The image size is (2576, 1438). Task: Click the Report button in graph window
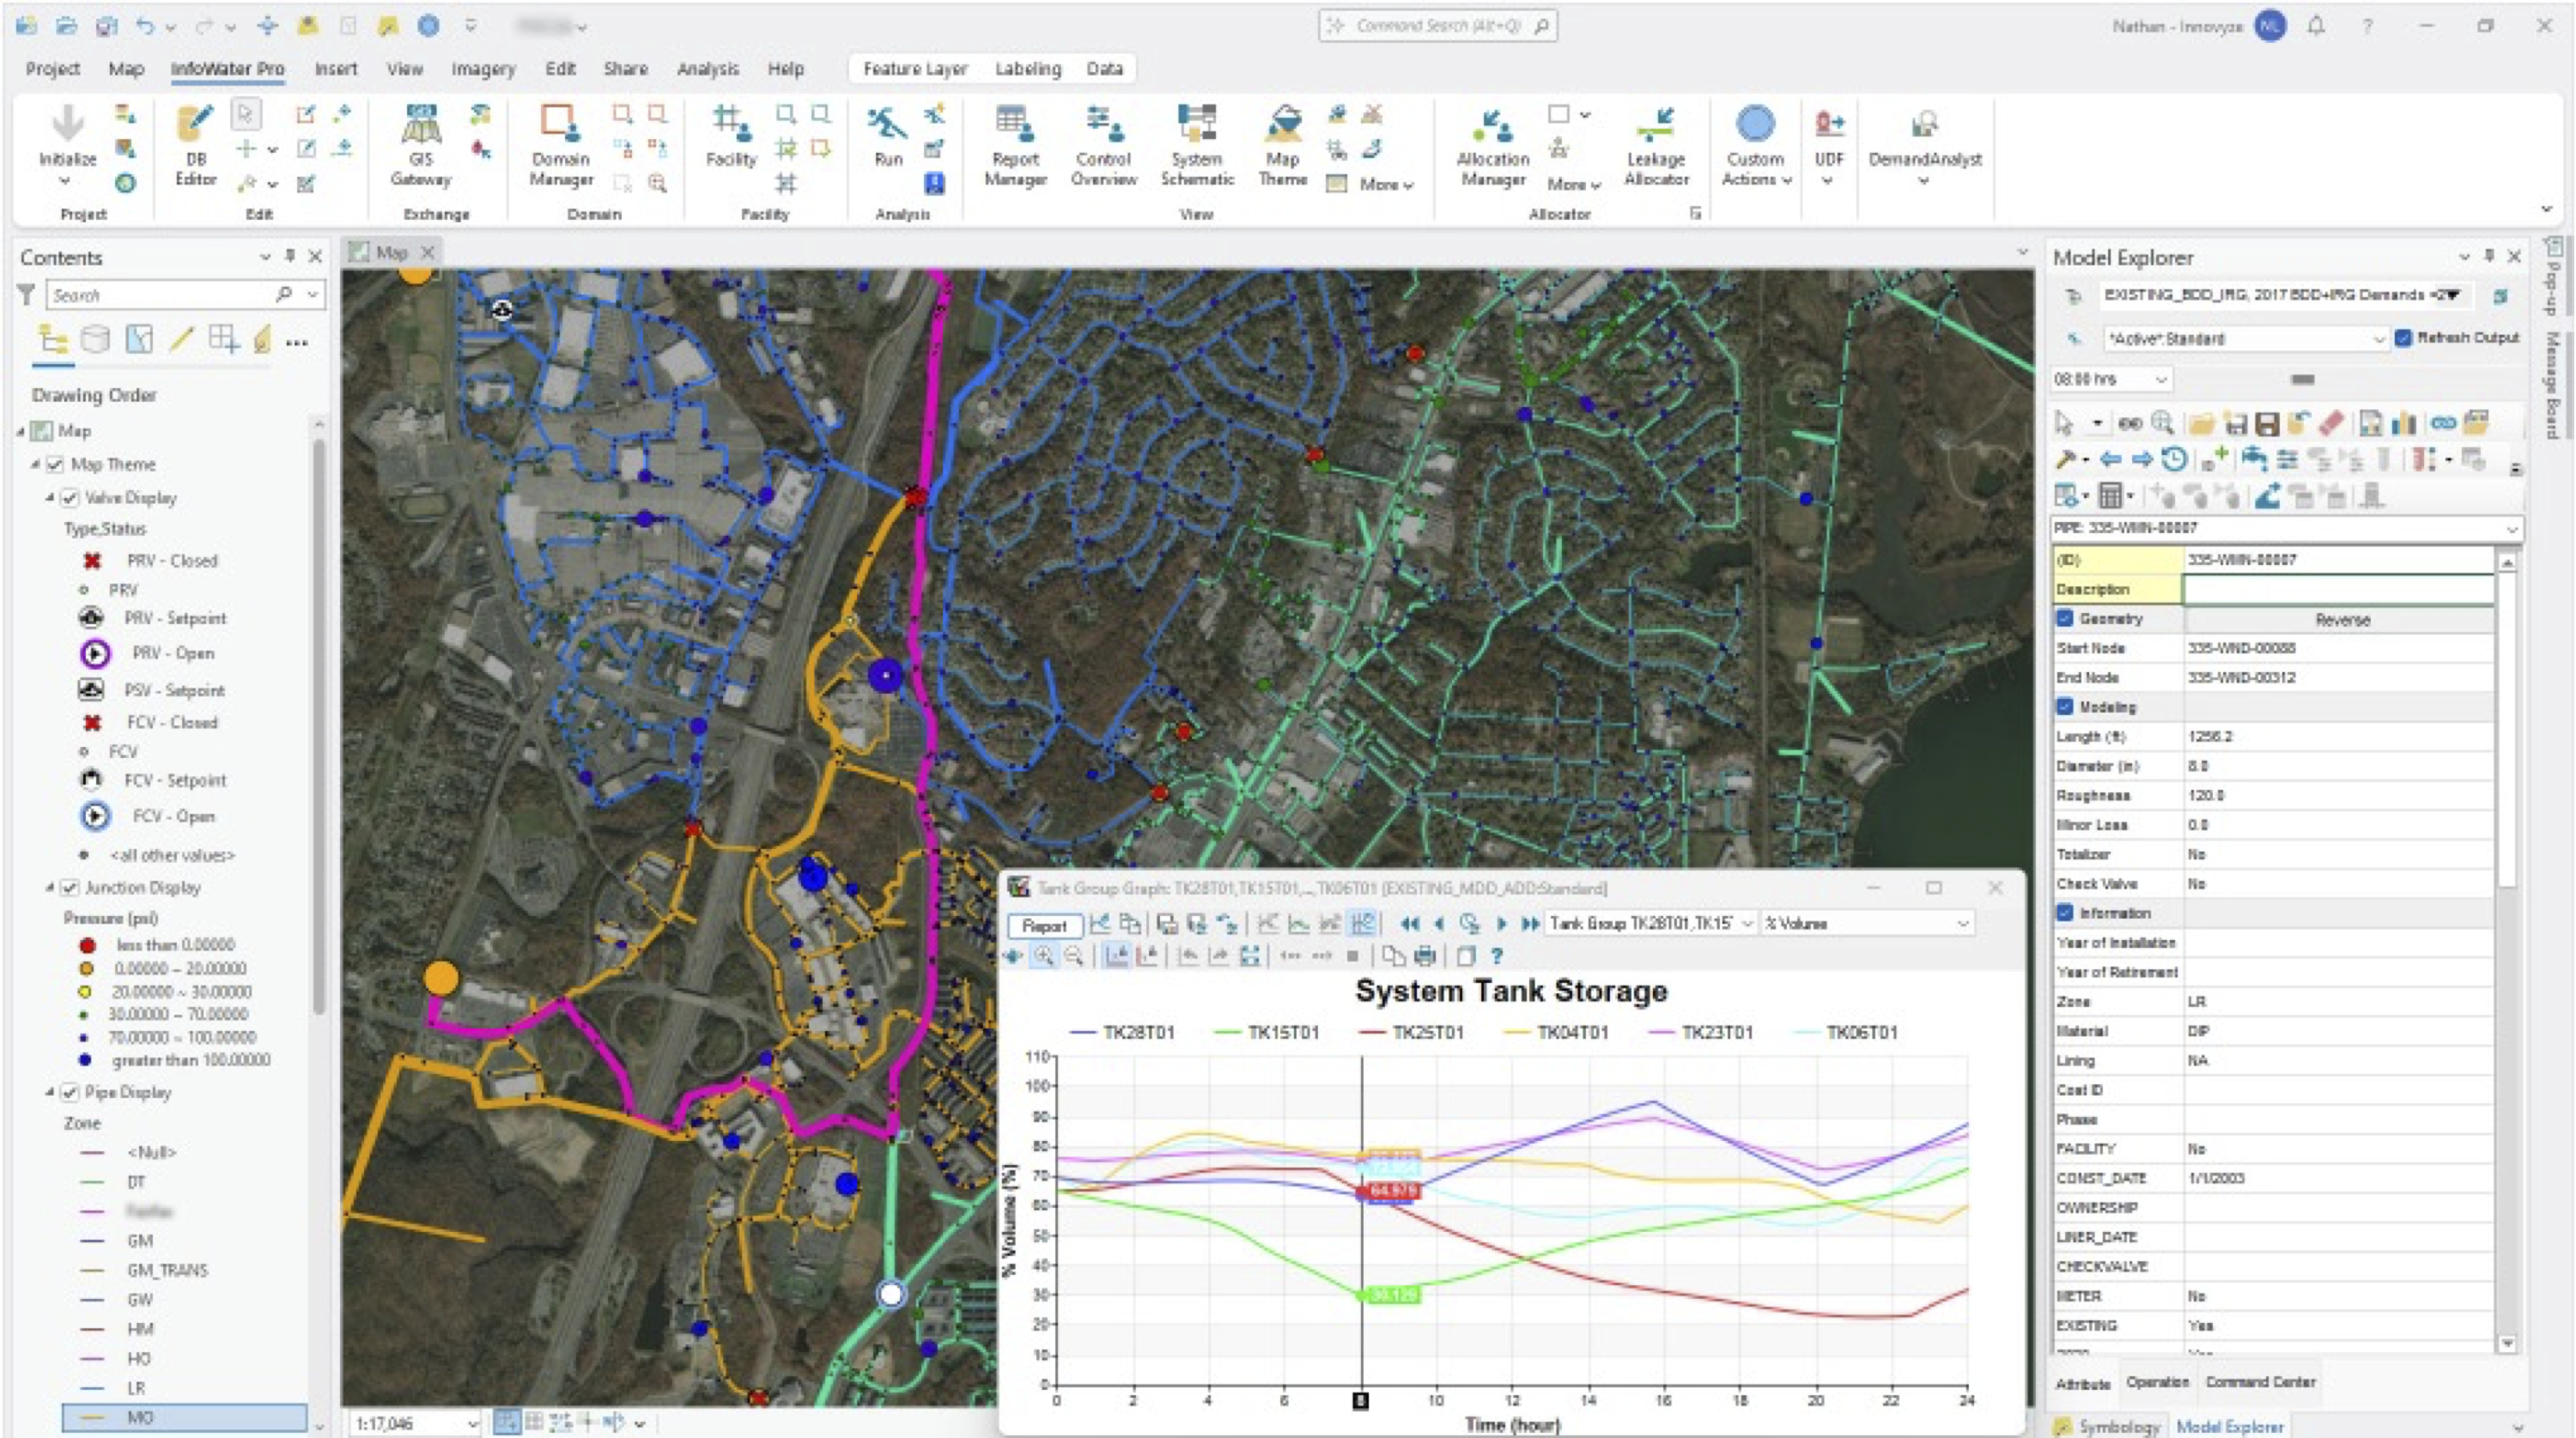[x=1043, y=925]
